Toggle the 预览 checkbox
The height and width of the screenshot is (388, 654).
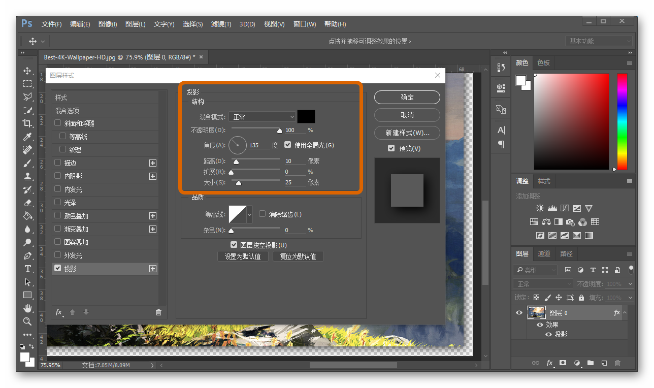[391, 148]
